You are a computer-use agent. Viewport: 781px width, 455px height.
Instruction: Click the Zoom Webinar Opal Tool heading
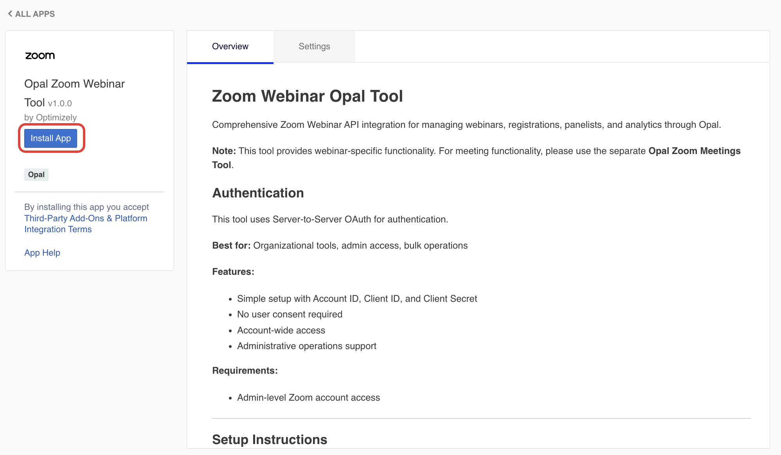(x=308, y=96)
